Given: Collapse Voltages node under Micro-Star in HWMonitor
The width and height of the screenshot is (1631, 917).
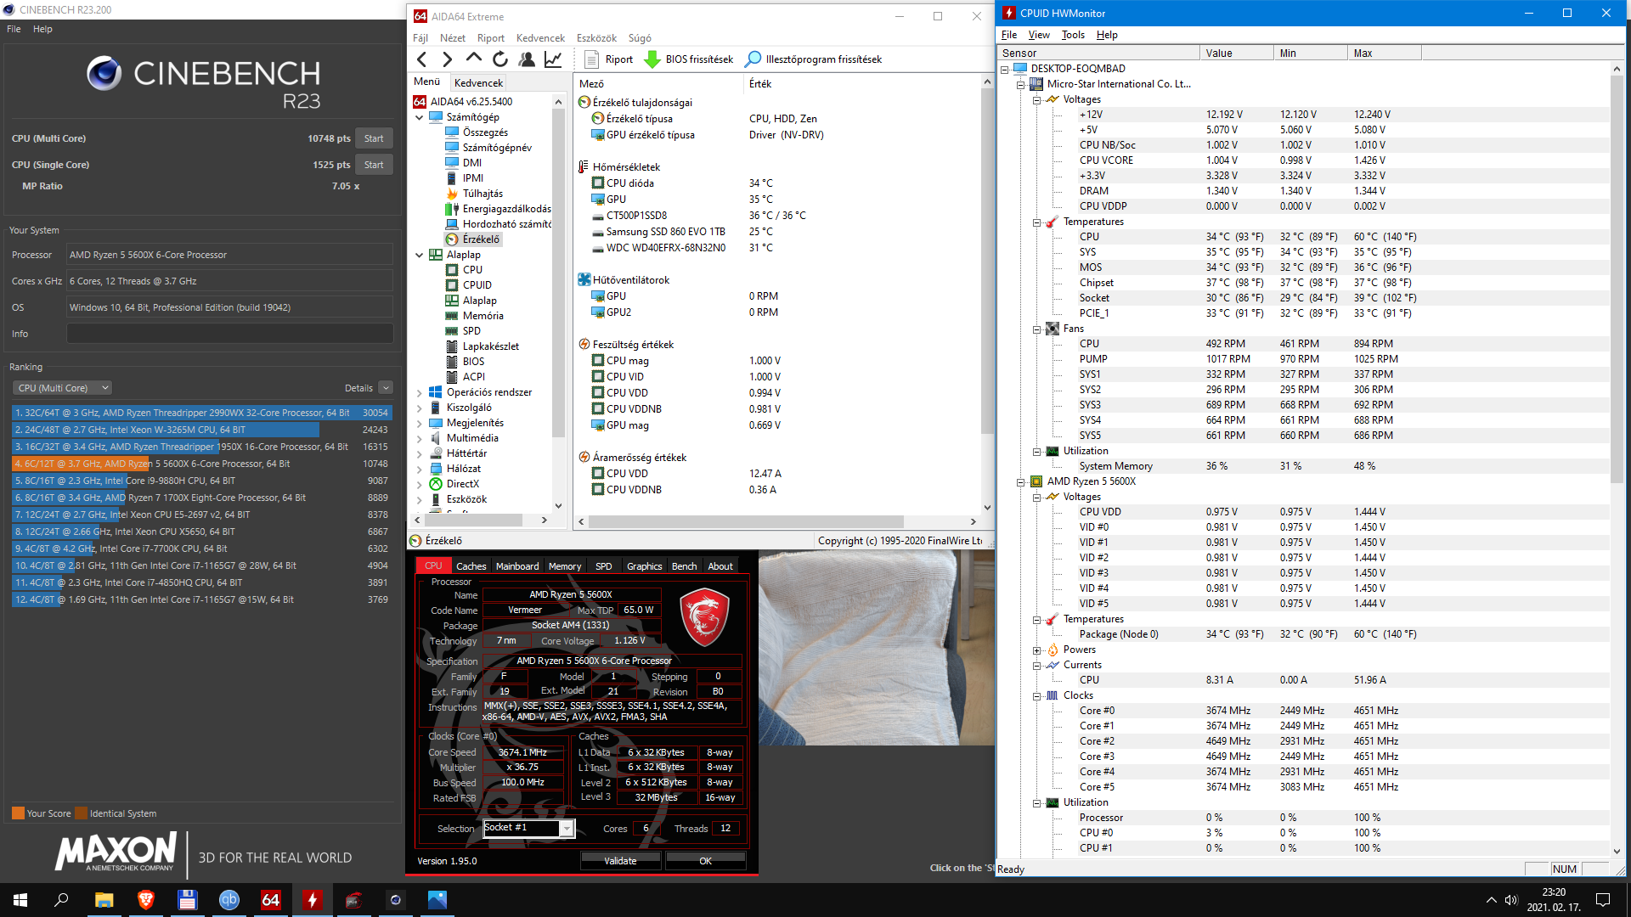Looking at the screenshot, I should (x=1036, y=100).
